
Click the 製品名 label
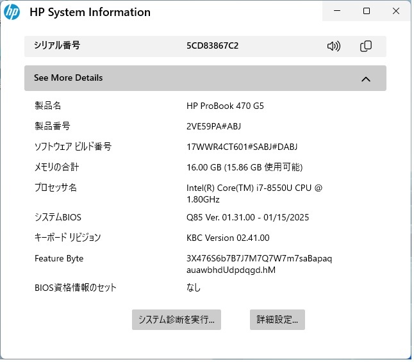point(48,106)
